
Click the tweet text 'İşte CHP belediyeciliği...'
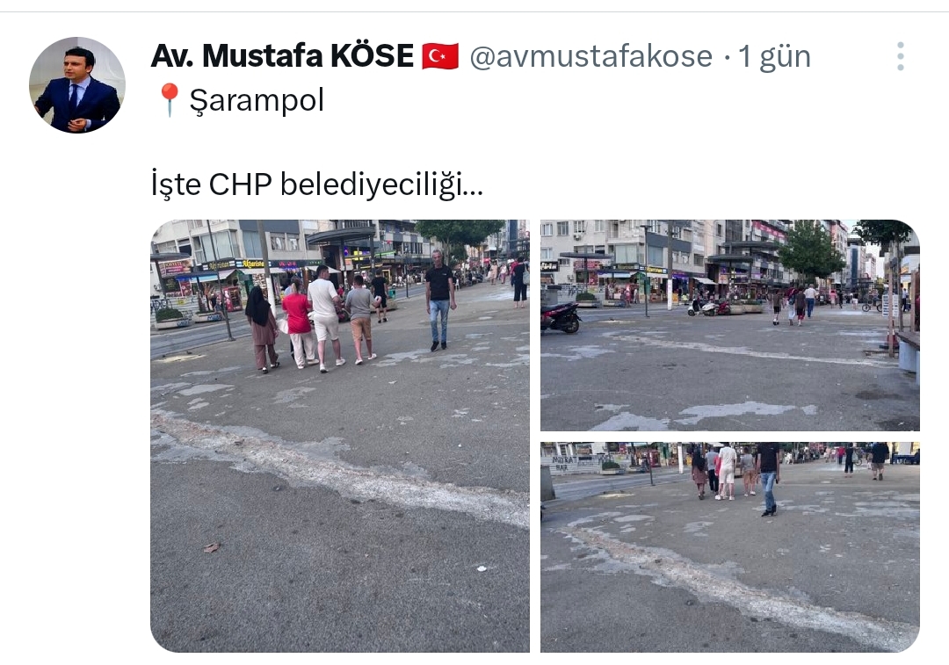tap(317, 184)
